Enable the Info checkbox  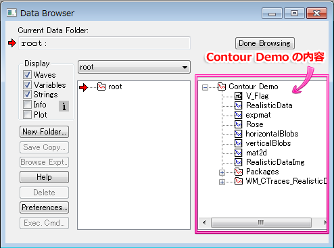pyautogui.click(x=27, y=105)
